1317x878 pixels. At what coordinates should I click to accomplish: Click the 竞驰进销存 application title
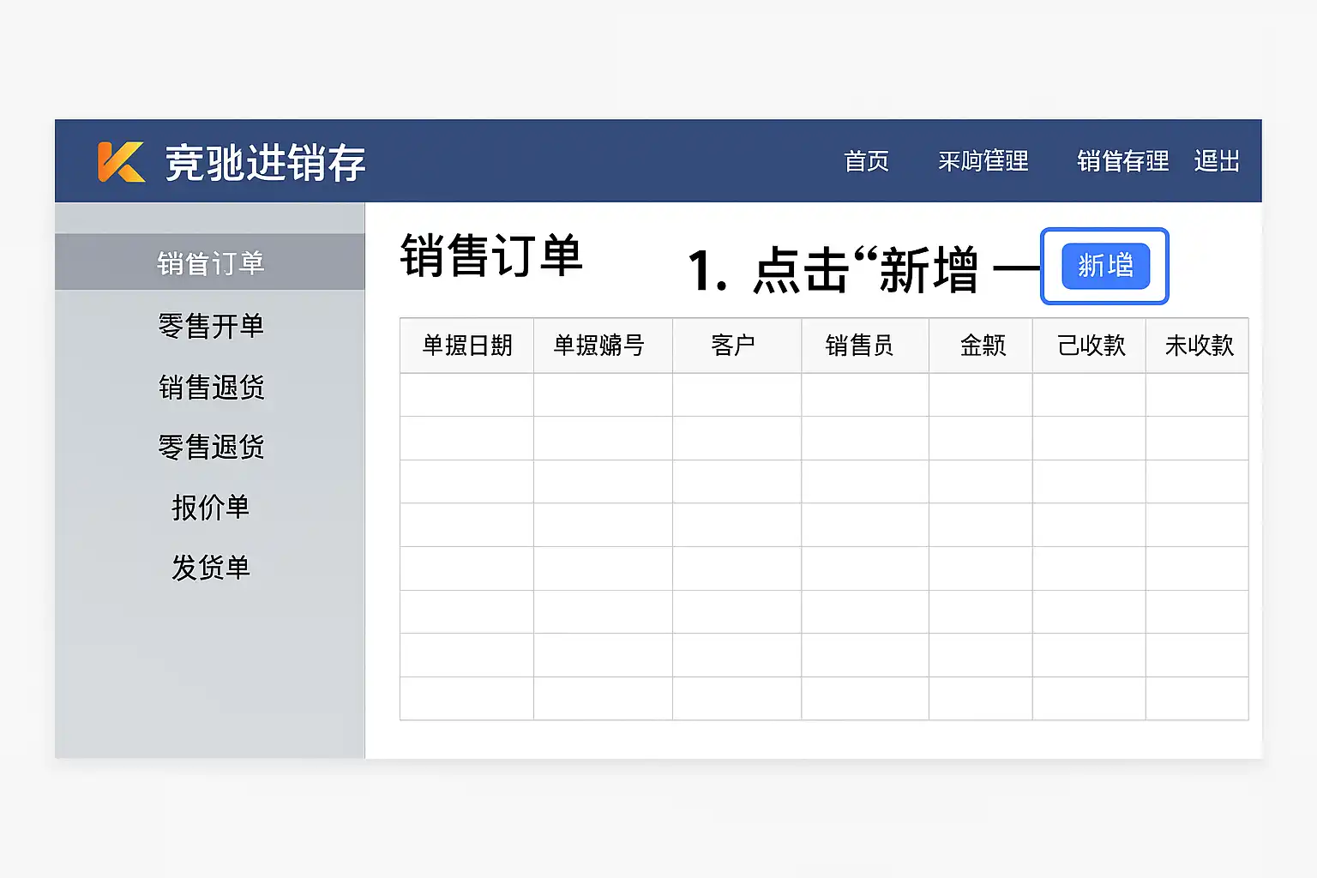(265, 163)
